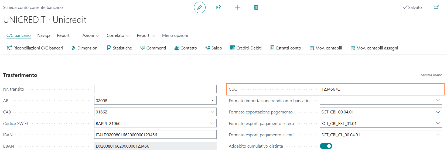447x157 pixels.
Task: Open Commenti action
Action: coord(153,48)
